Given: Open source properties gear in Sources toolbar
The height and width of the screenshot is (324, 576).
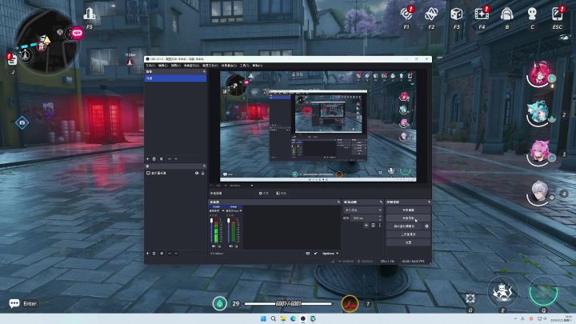Looking at the screenshot, I should coord(162,253).
